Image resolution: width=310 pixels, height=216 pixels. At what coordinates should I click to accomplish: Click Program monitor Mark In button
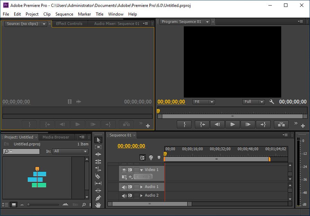coord(184,124)
